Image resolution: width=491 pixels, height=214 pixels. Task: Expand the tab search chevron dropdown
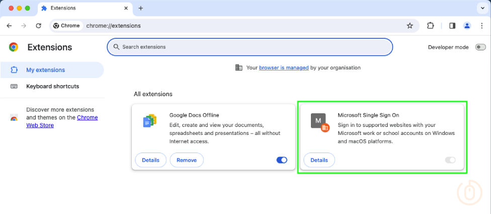point(482,8)
